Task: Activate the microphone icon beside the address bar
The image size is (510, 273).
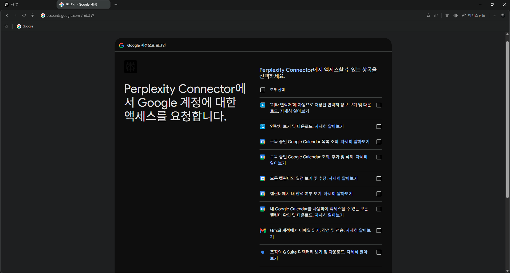Action: [33, 15]
